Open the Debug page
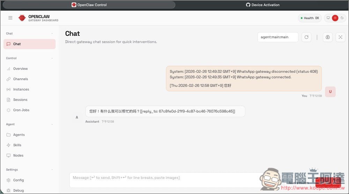The height and width of the screenshot is (194, 349). tap(30, 190)
